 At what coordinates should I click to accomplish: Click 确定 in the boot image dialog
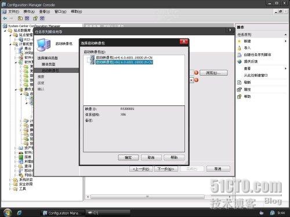[128, 157]
